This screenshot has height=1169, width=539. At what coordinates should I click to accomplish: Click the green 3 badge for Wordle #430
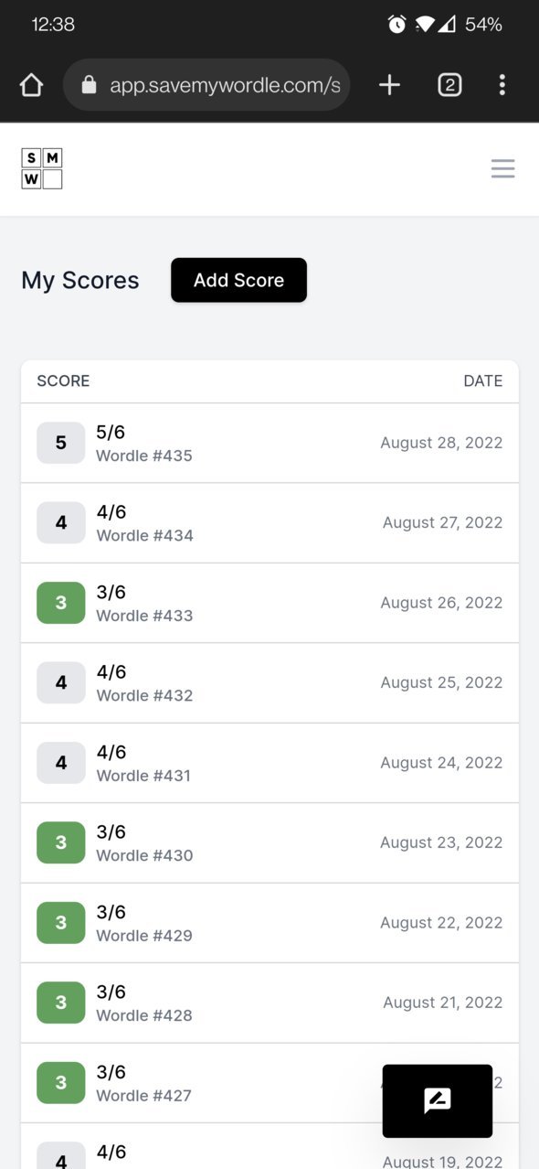(x=61, y=843)
